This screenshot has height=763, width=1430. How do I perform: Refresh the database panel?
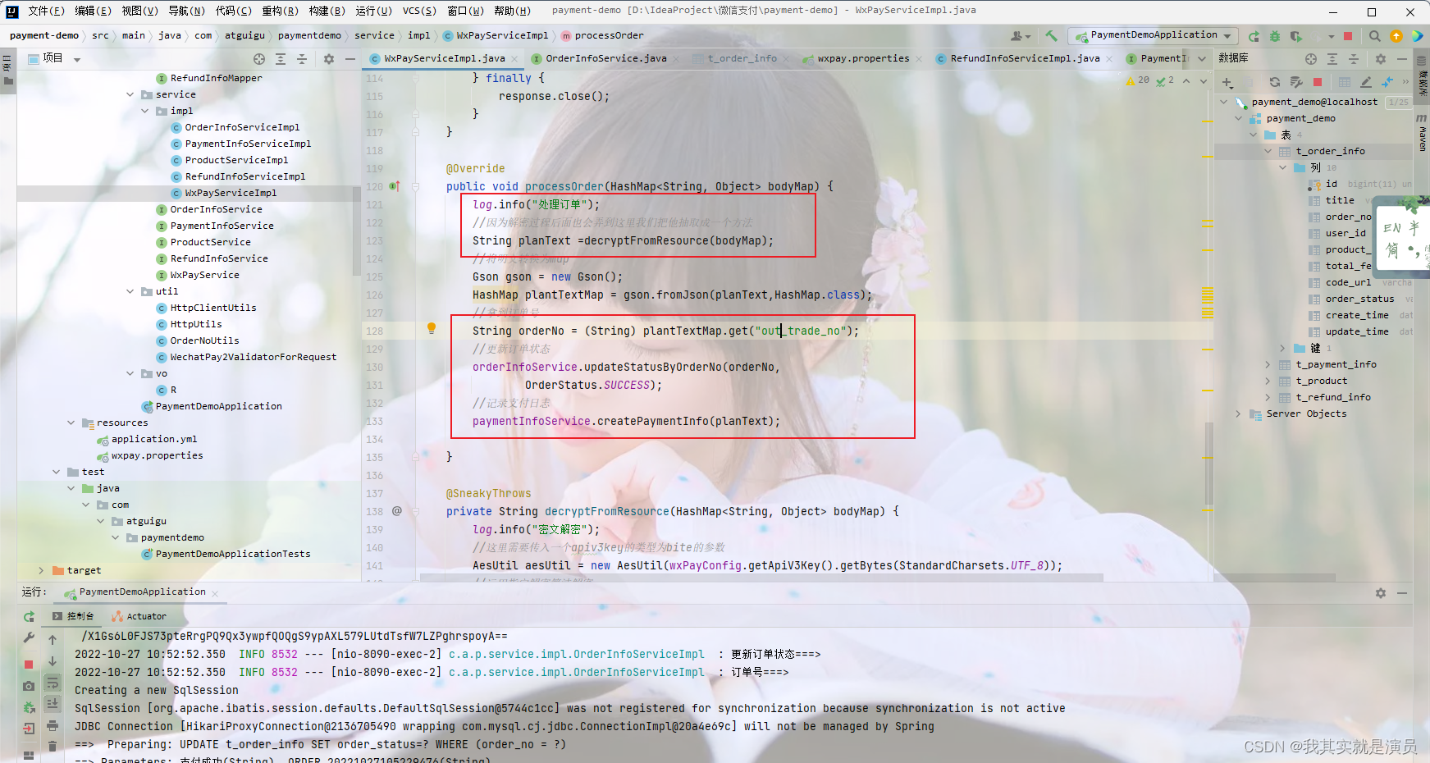click(1275, 82)
